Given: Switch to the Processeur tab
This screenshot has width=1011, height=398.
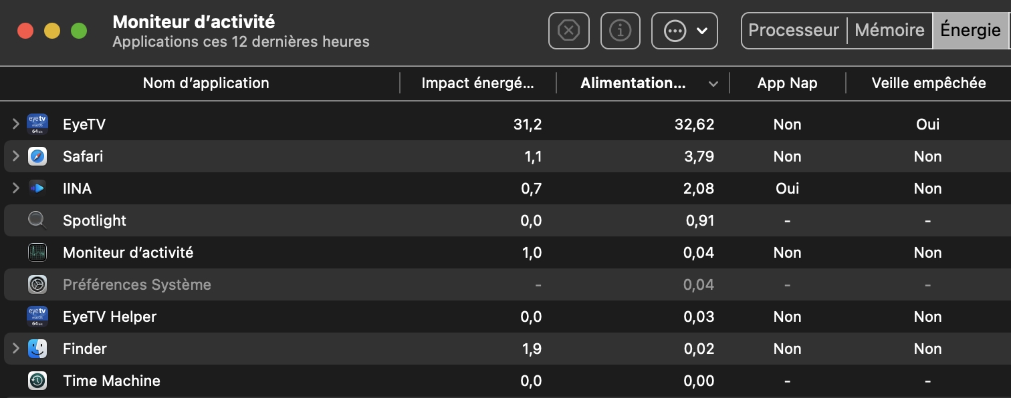Looking at the screenshot, I should (794, 31).
